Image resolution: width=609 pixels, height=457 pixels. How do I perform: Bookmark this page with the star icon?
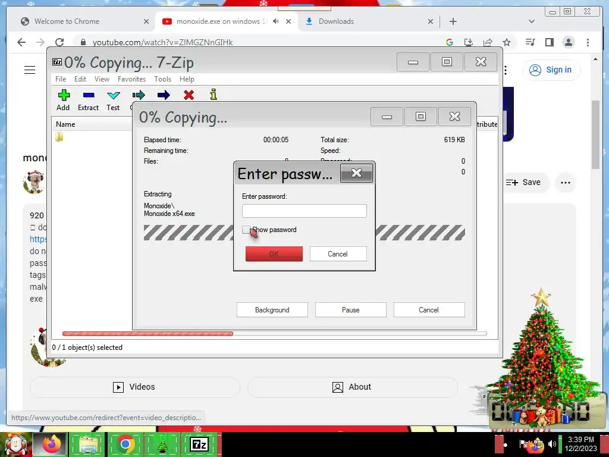tap(507, 42)
